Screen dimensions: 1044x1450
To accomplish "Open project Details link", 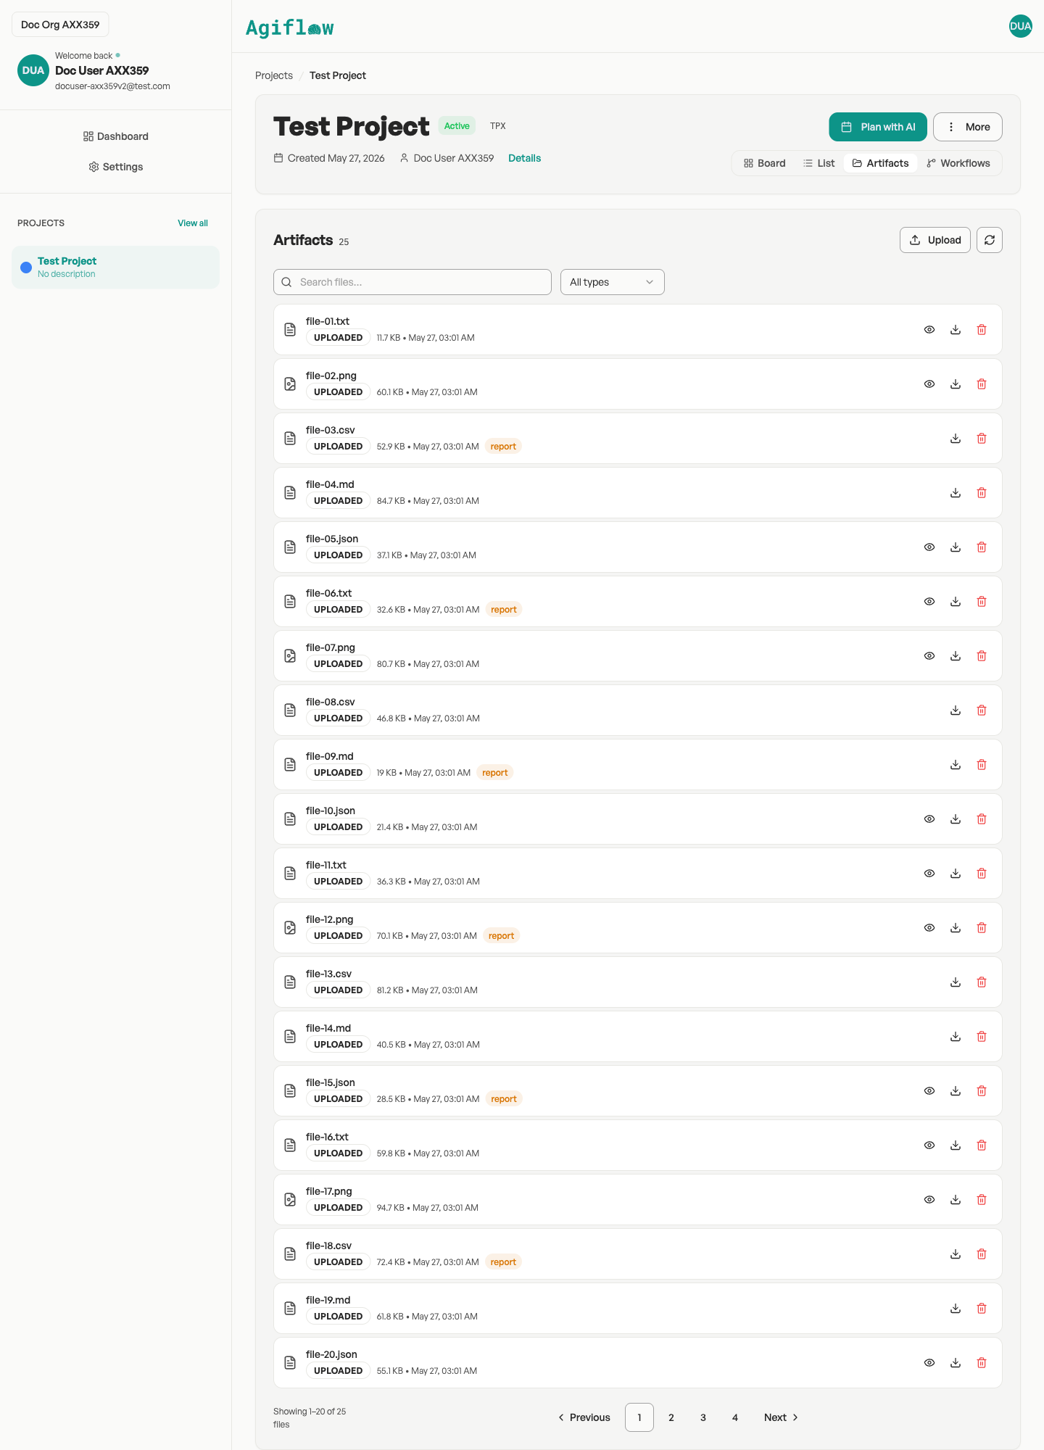I will click(524, 158).
